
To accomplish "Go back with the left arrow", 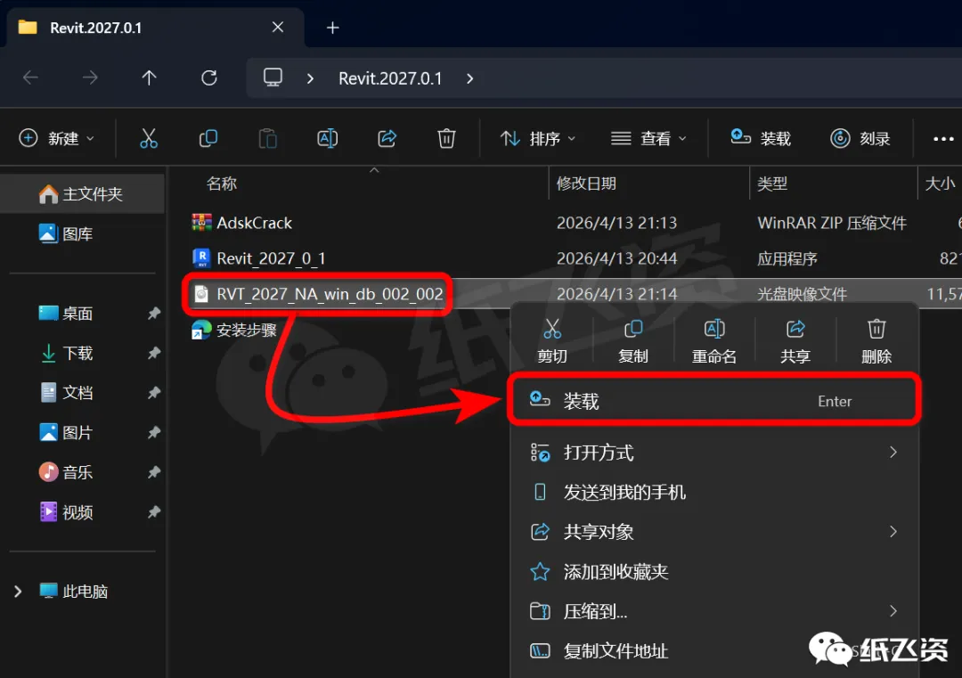I will pyautogui.click(x=30, y=78).
